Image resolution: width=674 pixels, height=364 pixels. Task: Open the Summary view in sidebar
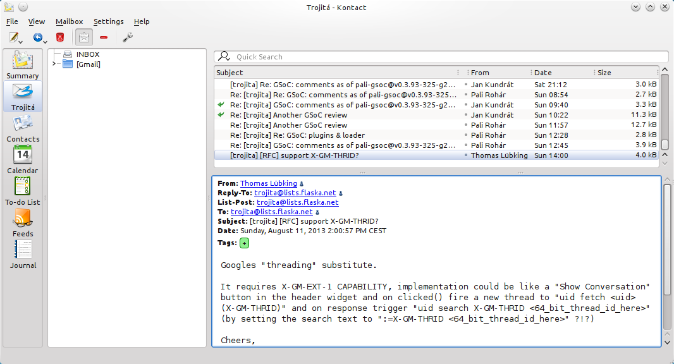[22, 64]
